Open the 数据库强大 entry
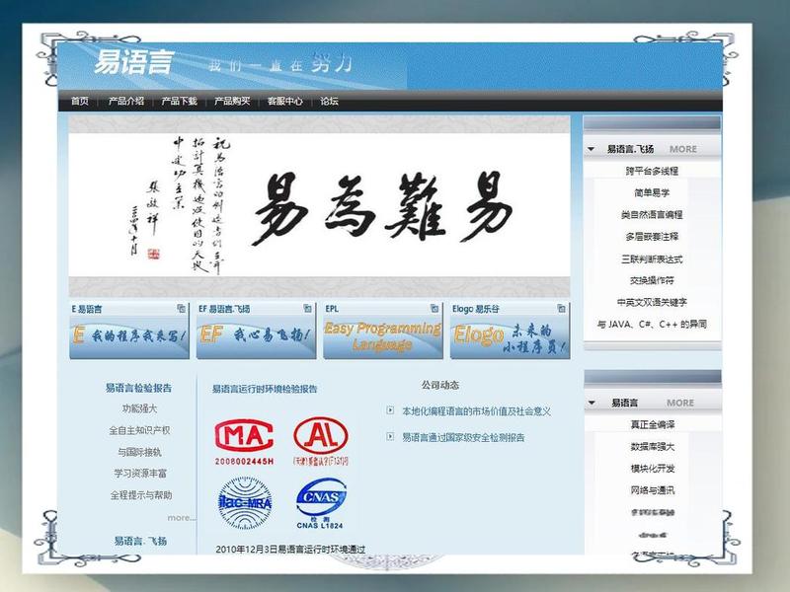This screenshot has height=592, width=790. pyautogui.click(x=653, y=447)
